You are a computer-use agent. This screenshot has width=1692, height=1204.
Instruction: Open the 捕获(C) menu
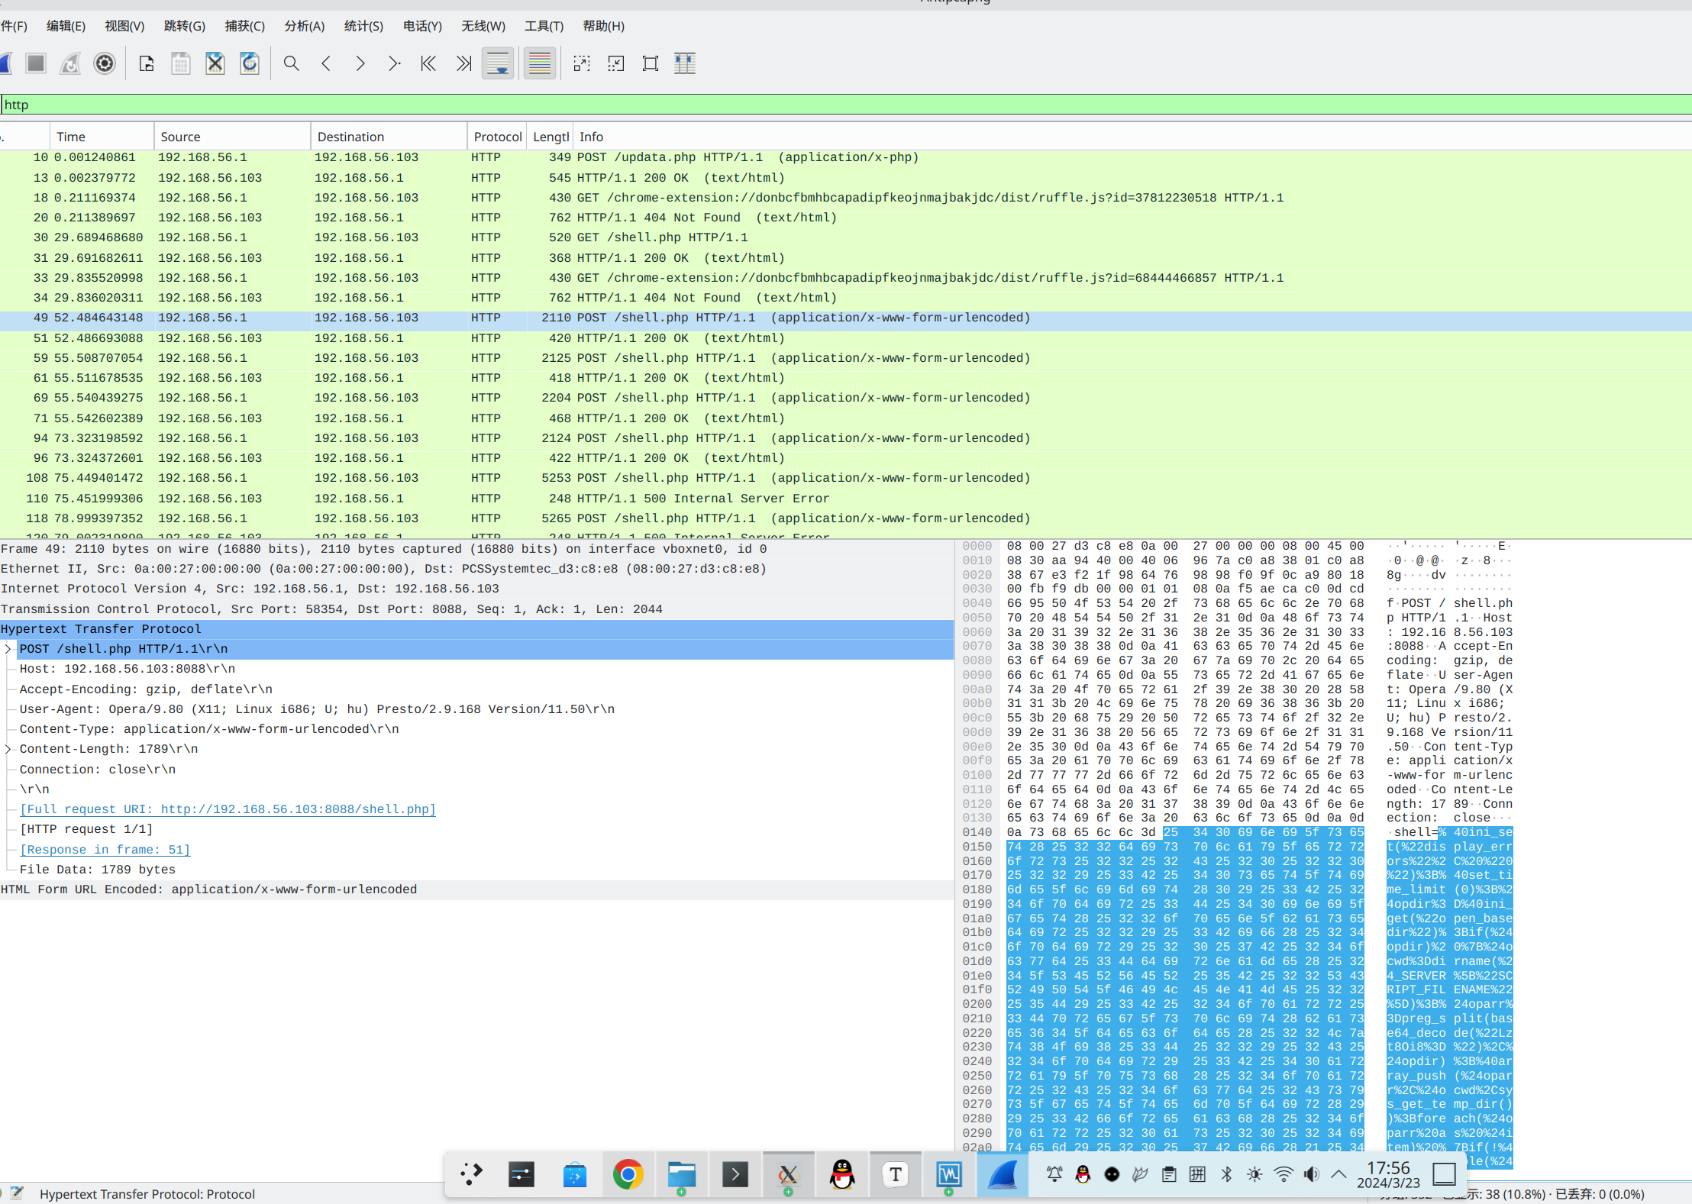244,26
